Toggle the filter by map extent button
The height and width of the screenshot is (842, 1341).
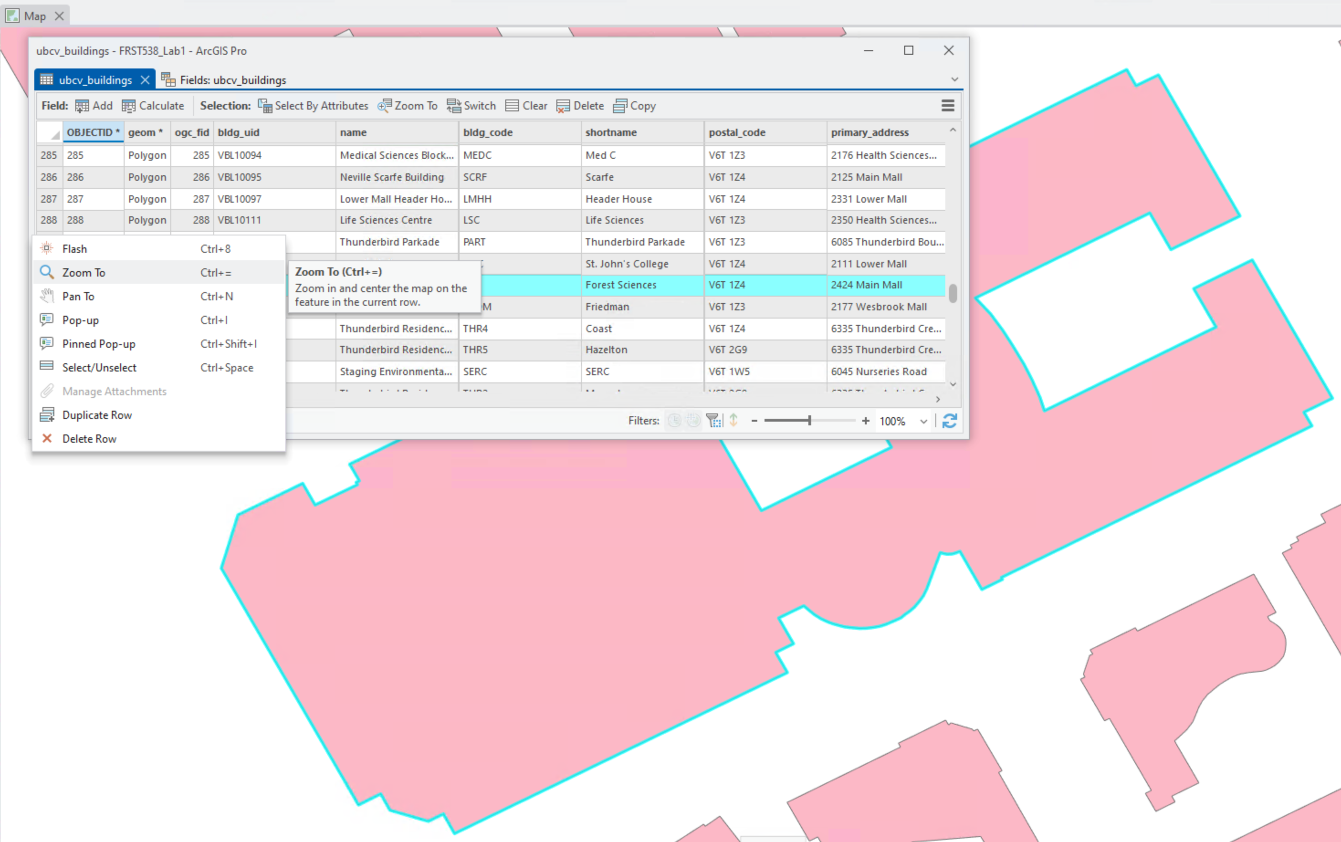tap(693, 421)
